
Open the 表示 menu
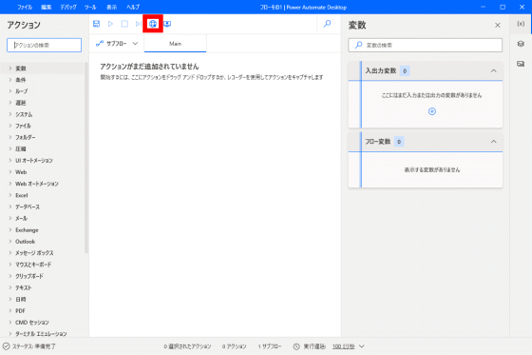112,8
